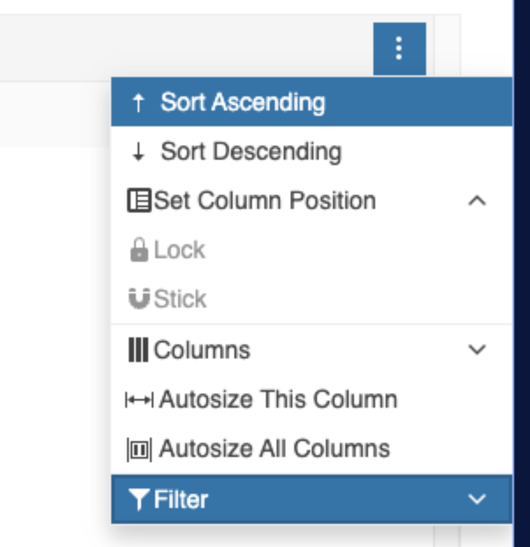Pick the Autosize All Columns text
Screen dimensions: 530x547
pyautogui.click(x=274, y=449)
